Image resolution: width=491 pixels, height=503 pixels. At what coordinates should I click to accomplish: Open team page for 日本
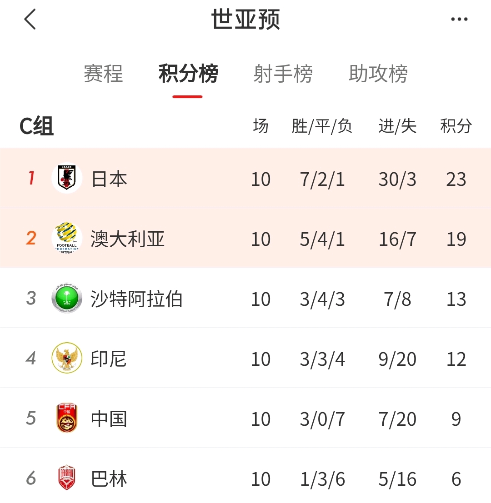109,179
